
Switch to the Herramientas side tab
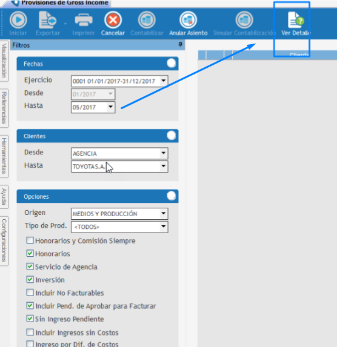pyautogui.click(x=4, y=156)
